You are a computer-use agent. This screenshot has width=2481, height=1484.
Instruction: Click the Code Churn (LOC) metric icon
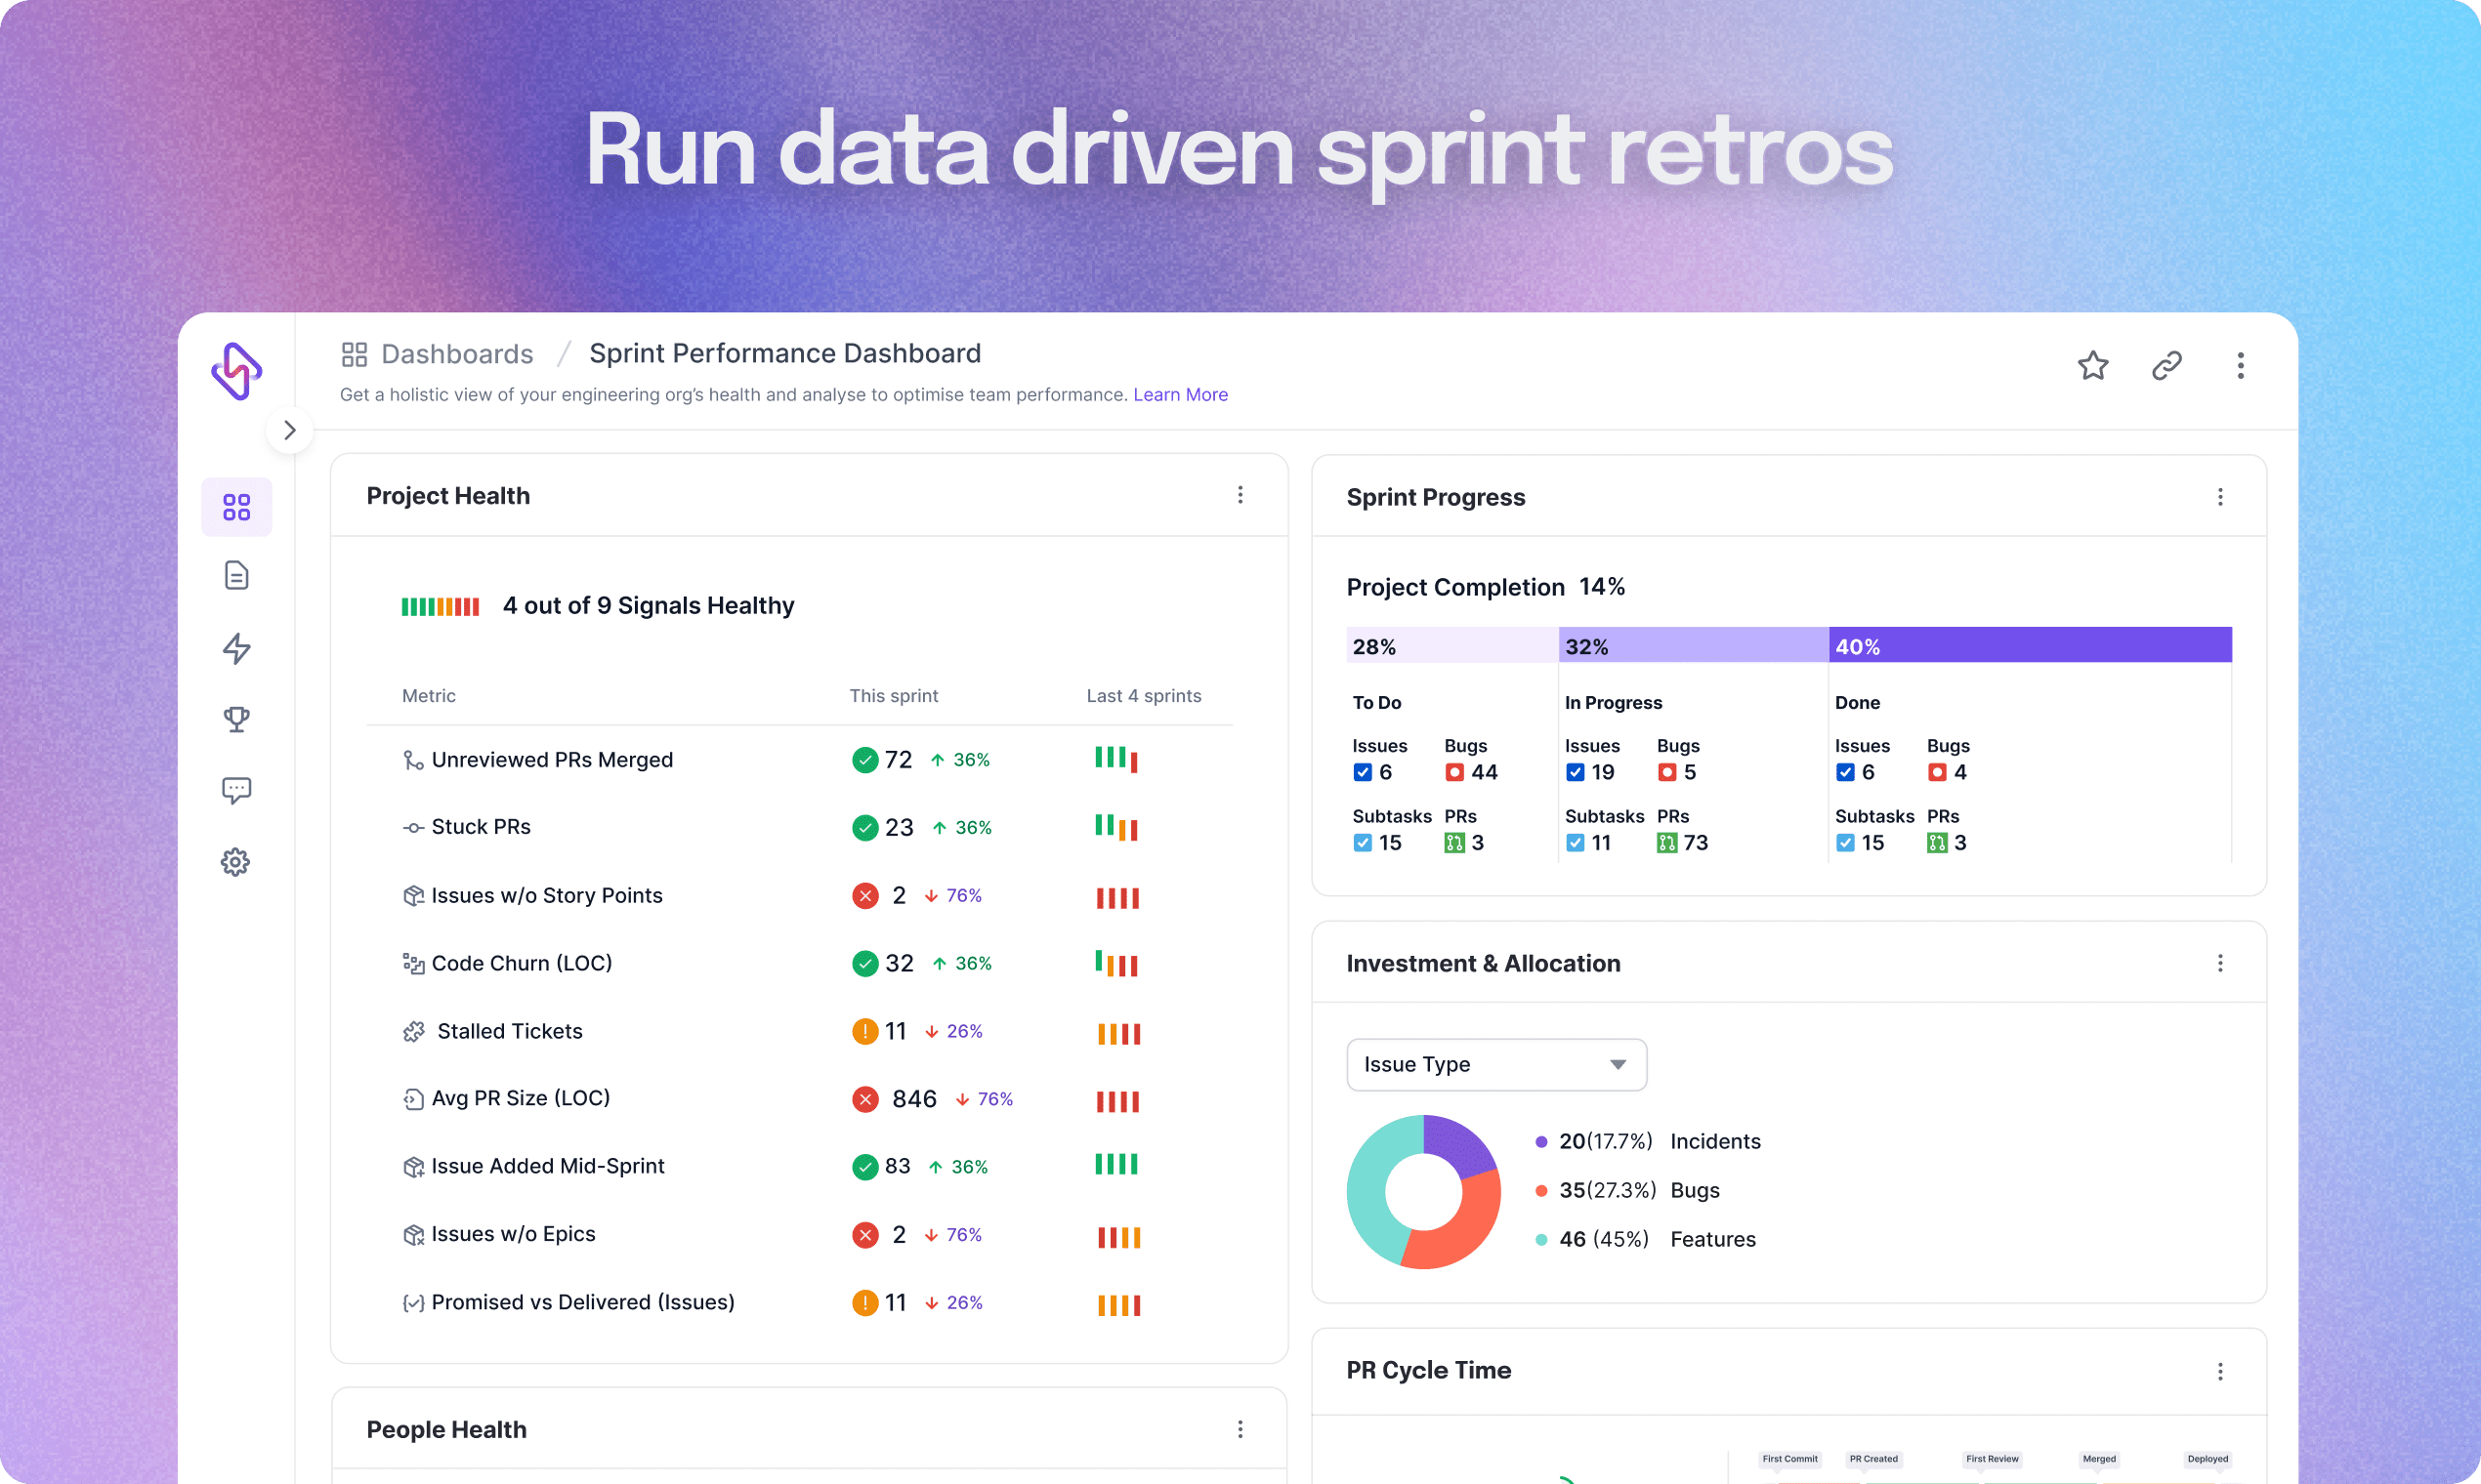coord(413,963)
